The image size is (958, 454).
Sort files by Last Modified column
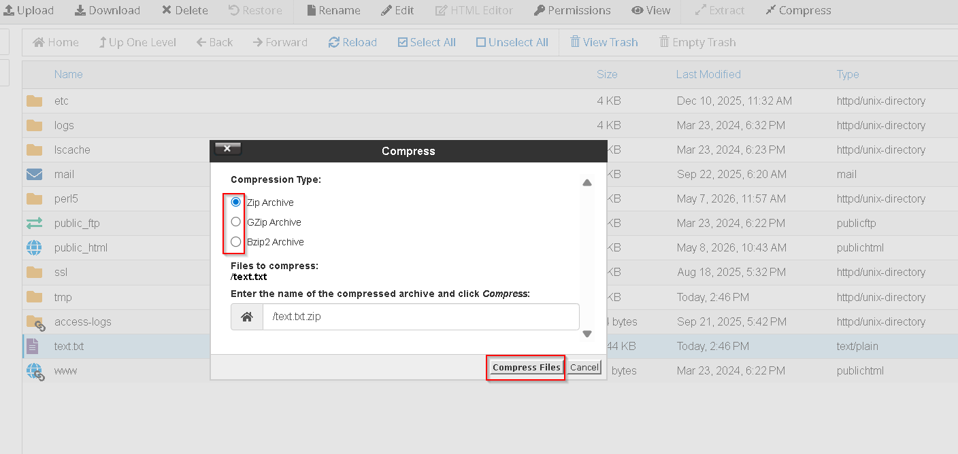pos(708,74)
